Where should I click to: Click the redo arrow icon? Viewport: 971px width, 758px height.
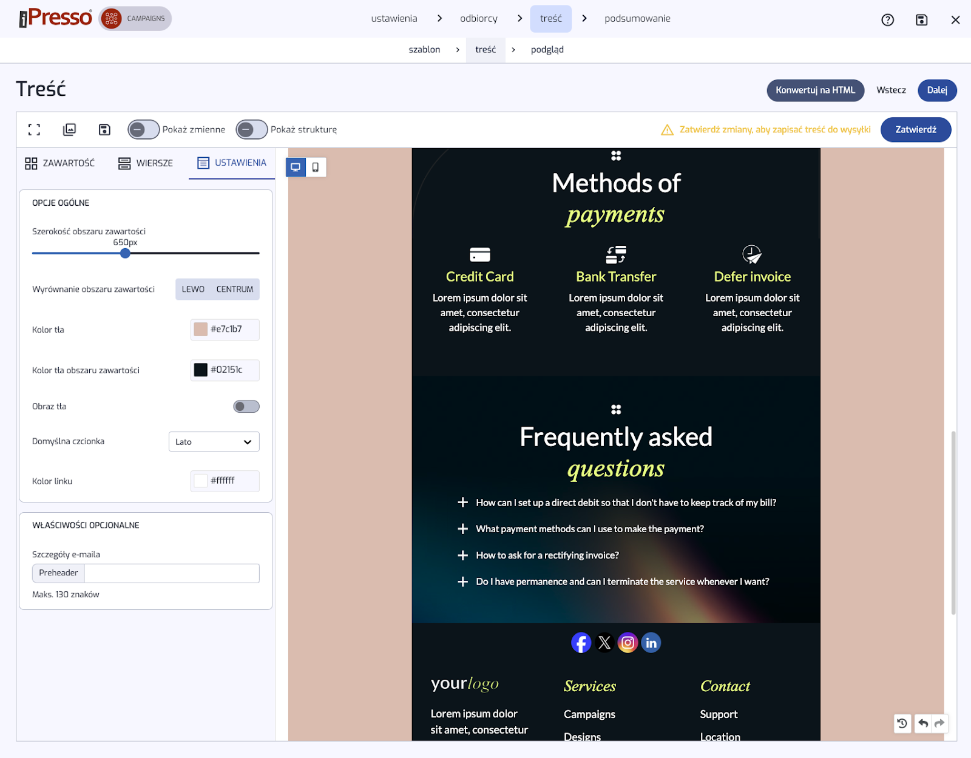pyautogui.click(x=939, y=723)
